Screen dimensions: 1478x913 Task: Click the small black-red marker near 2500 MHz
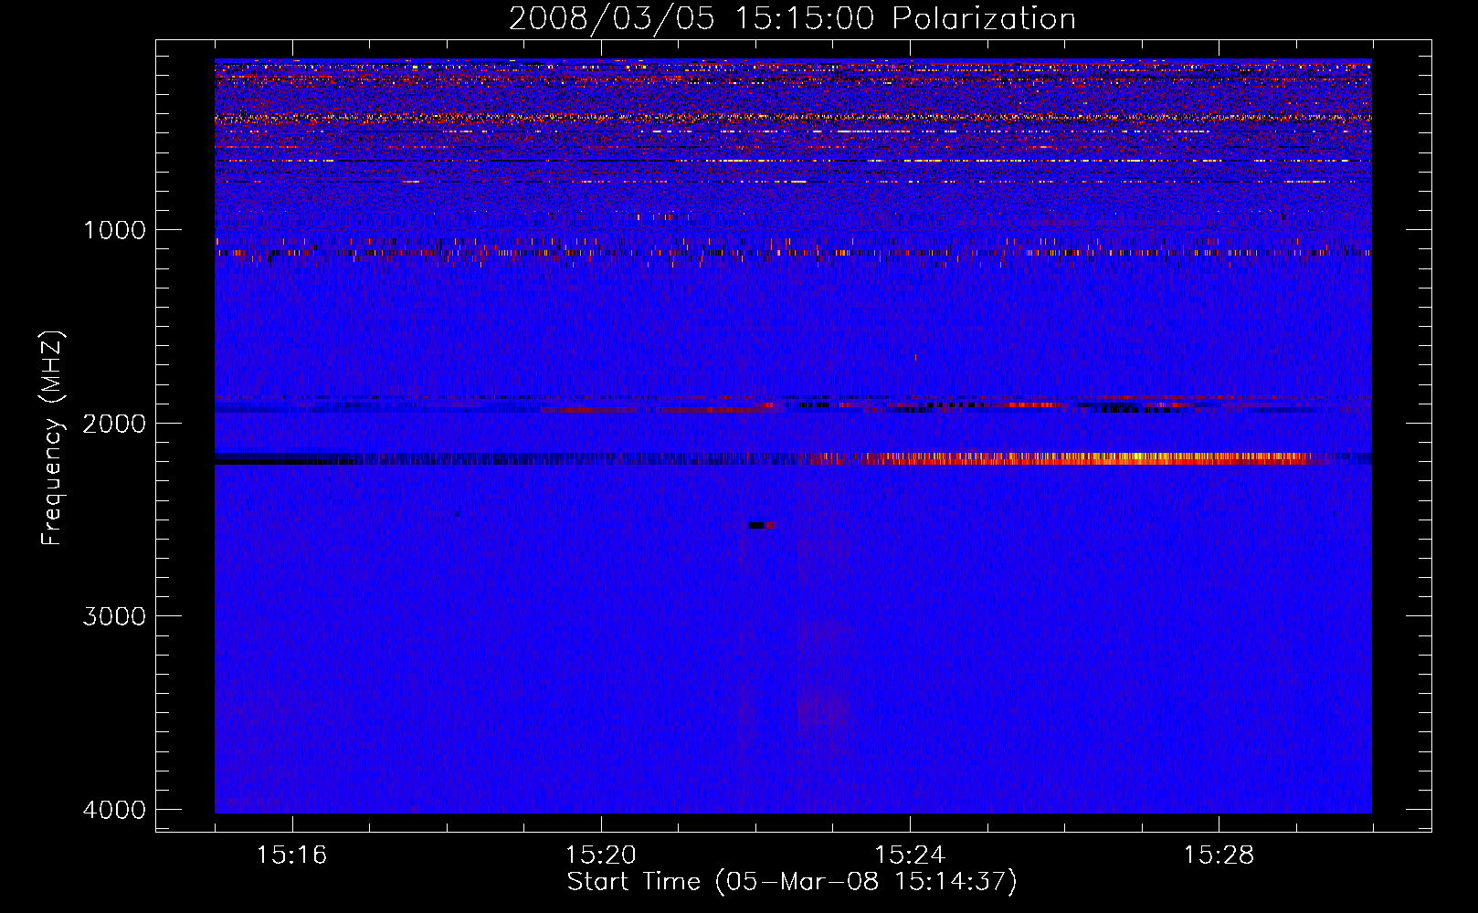click(761, 525)
